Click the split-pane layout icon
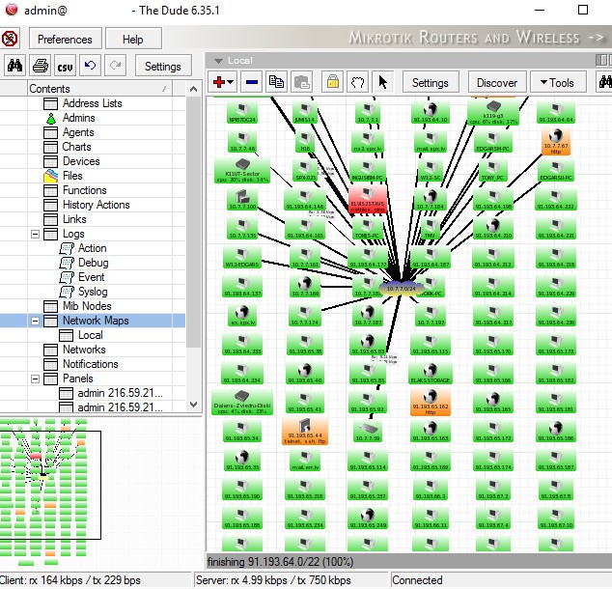The image size is (612, 589). [601, 60]
